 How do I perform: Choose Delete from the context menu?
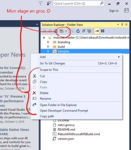(x=77, y=93)
